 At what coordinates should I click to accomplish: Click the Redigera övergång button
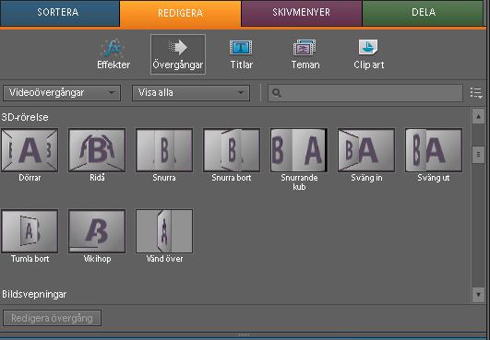pyautogui.click(x=53, y=318)
